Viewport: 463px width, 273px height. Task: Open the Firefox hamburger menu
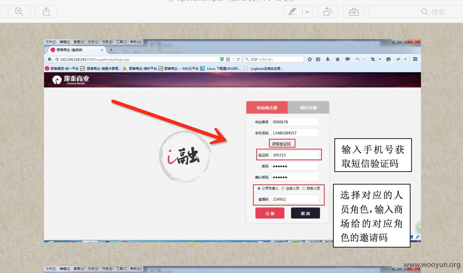[x=415, y=59]
